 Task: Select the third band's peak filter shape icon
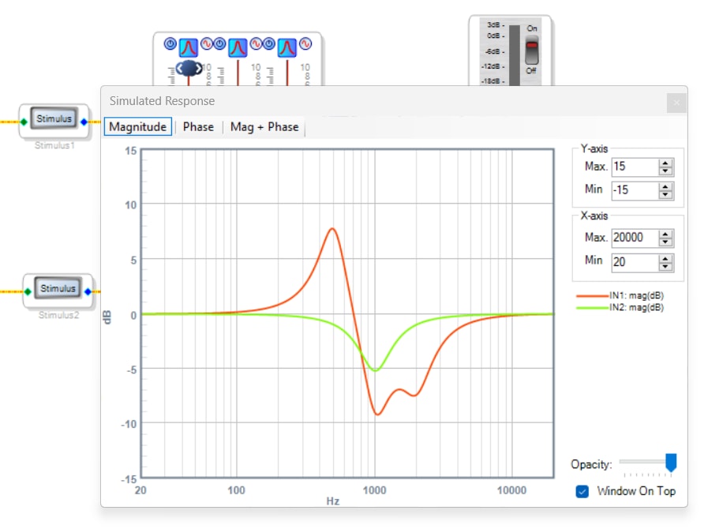[x=287, y=47]
